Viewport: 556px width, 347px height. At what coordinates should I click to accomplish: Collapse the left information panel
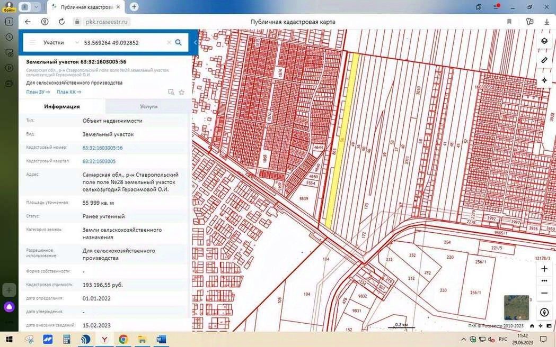pos(195,42)
